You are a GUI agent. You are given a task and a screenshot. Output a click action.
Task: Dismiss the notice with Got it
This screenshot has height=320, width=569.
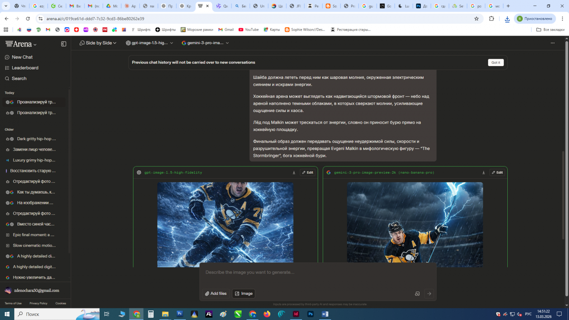495,62
